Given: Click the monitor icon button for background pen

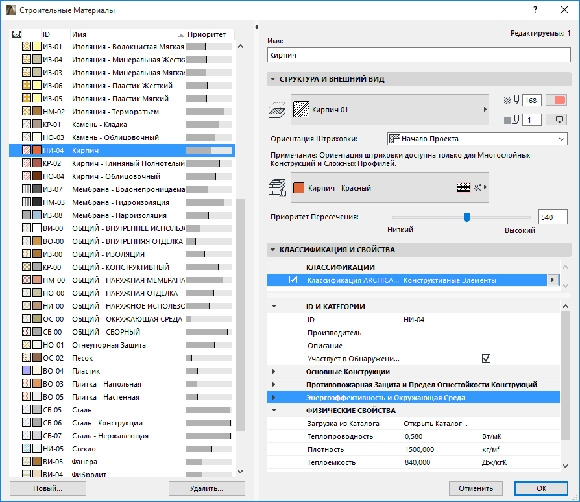Looking at the screenshot, I should (x=557, y=120).
